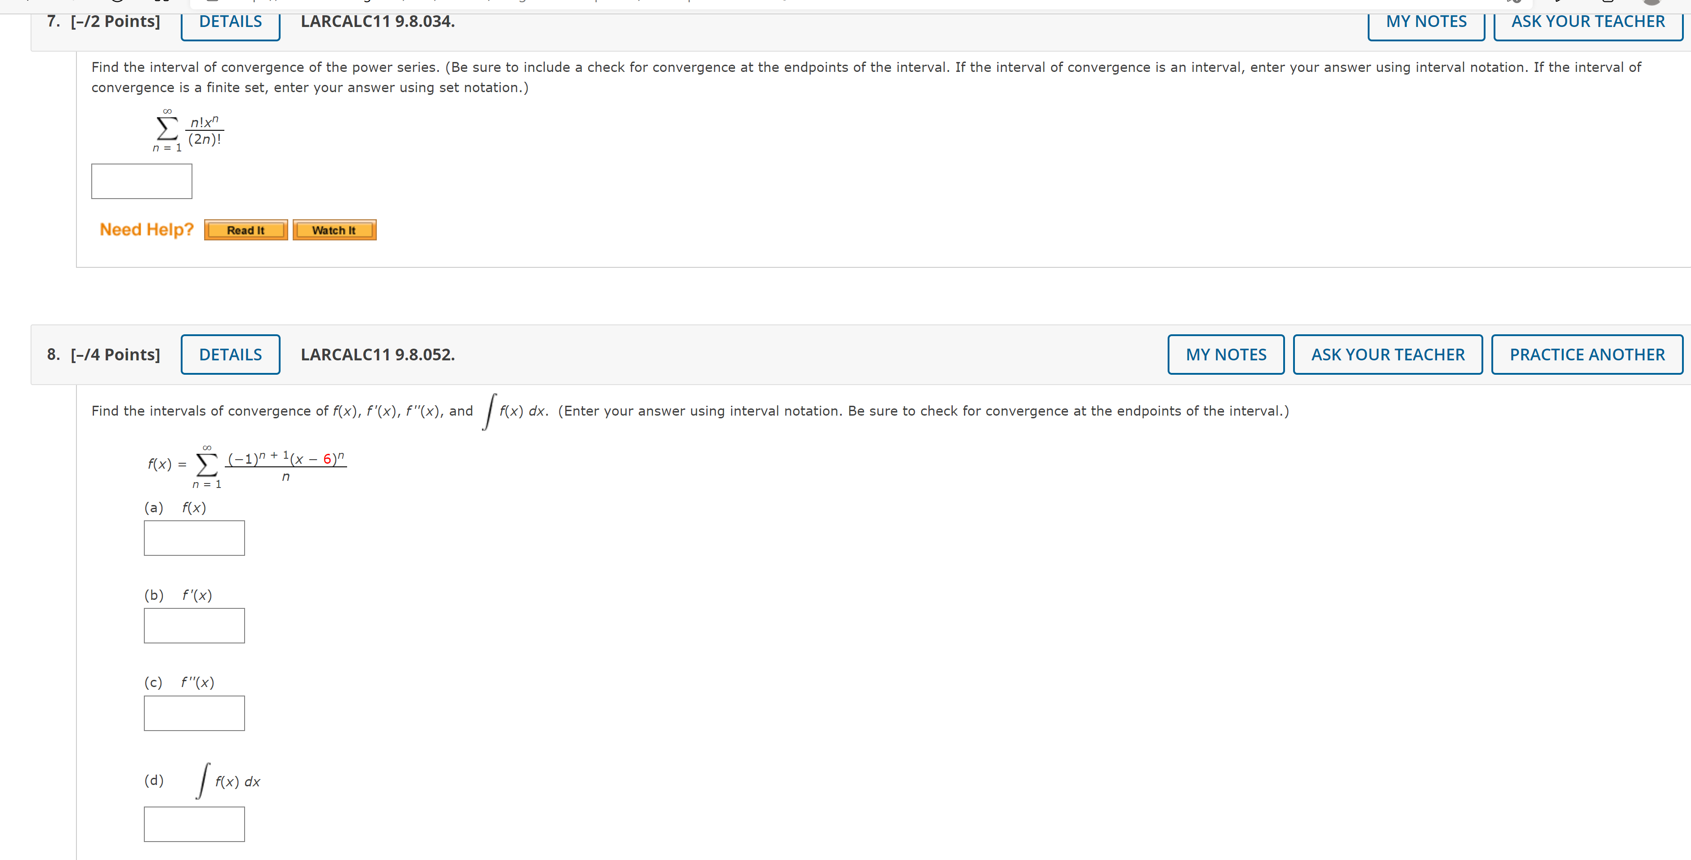This screenshot has width=1691, height=860.
Task: Click the LARCALC11 9.8.052 problem label
Action: tap(378, 354)
